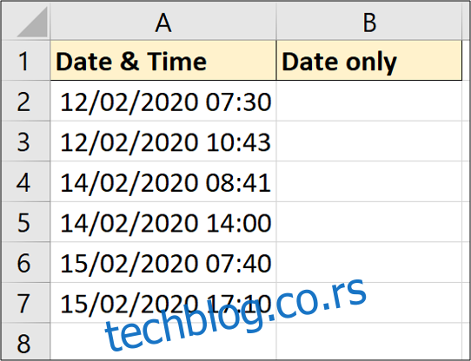Select row 4 header

pyautogui.click(x=25, y=181)
